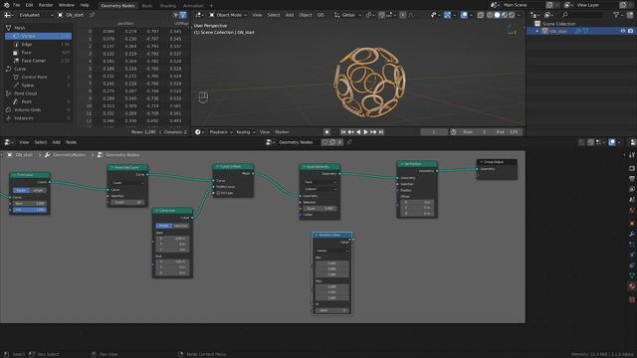Select the Edge domain row

tap(38, 44)
